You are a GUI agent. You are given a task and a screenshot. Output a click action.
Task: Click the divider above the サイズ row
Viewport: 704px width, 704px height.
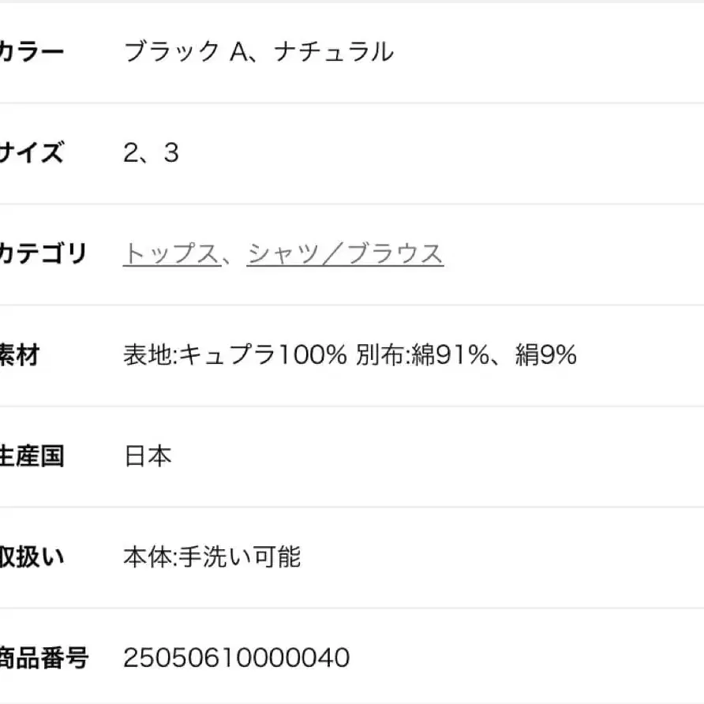coord(352,103)
